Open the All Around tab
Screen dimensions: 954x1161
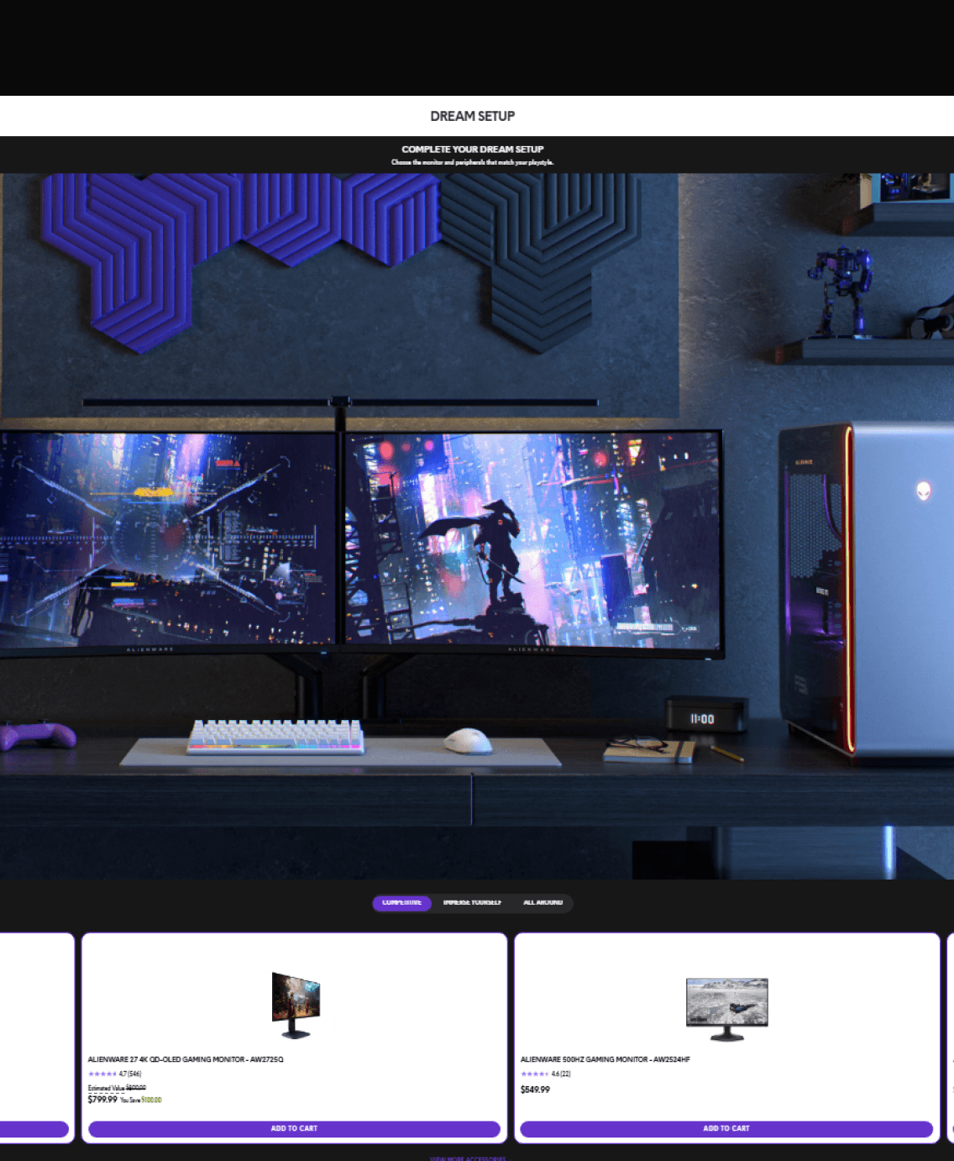point(543,903)
